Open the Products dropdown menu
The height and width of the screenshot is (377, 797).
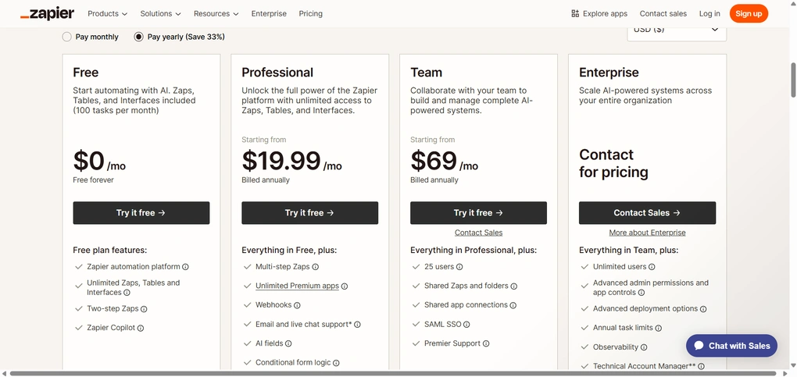(107, 14)
